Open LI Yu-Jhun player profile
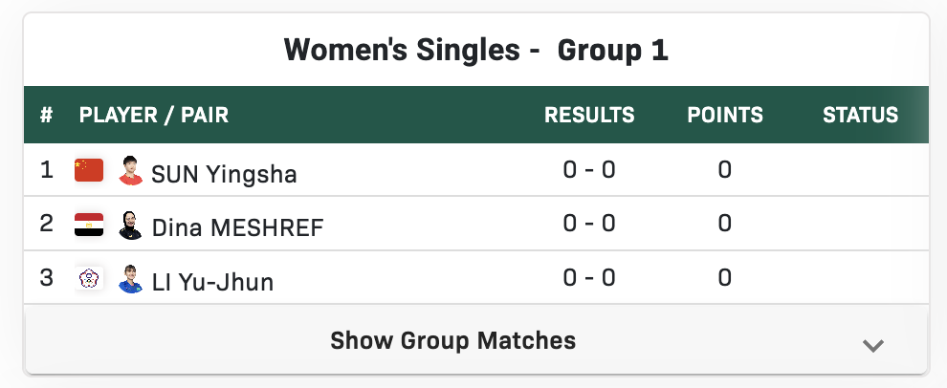The height and width of the screenshot is (388, 947). [x=212, y=283]
